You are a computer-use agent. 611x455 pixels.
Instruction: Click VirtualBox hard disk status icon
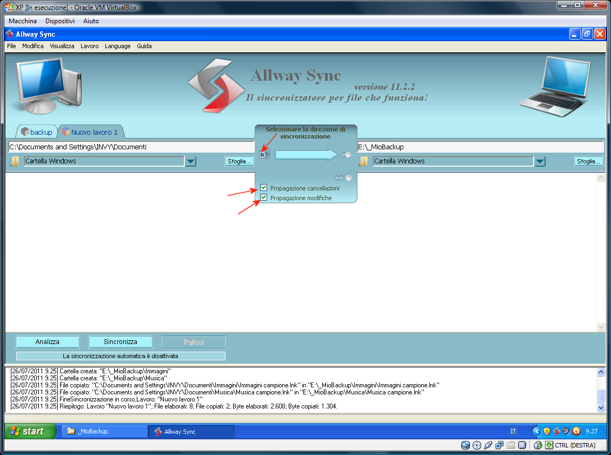pyautogui.click(x=465, y=445)
